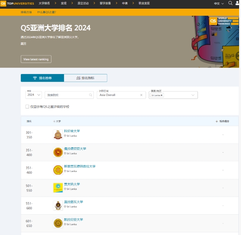Open the search magnifier in top bar

click(230, 3)
